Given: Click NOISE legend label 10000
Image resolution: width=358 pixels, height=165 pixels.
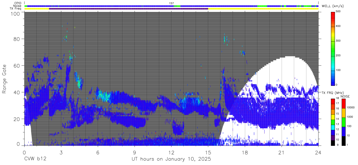Looking at the screenshot, I should click(x=350, y=107).
